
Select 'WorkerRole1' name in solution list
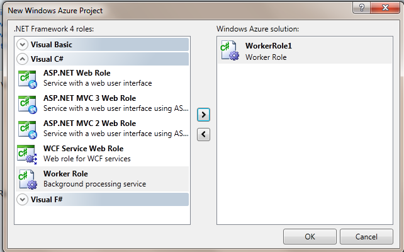(x=269, y=46)
